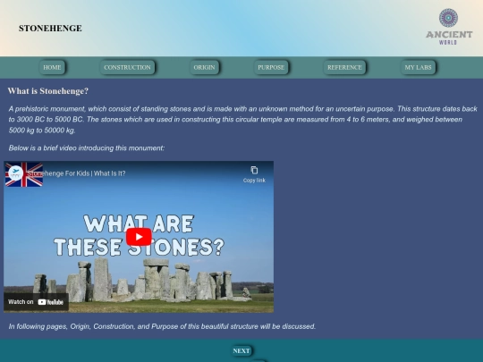This screenshot has width=483, height=362.
Task: Select the PURPOSE nav button
Action: 271,67
